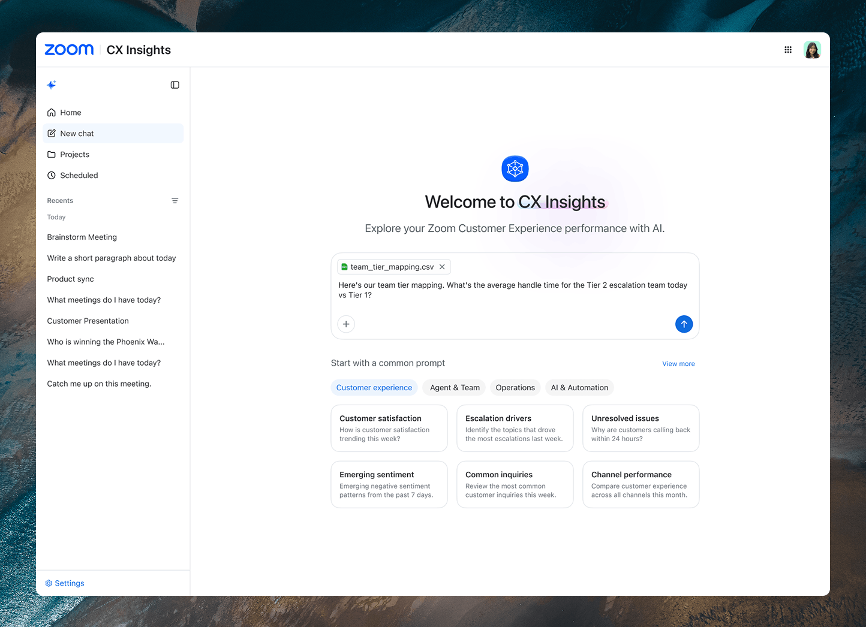866x627 pixels.
Task: Select New chat in sidebar
Action: point(113,134)
